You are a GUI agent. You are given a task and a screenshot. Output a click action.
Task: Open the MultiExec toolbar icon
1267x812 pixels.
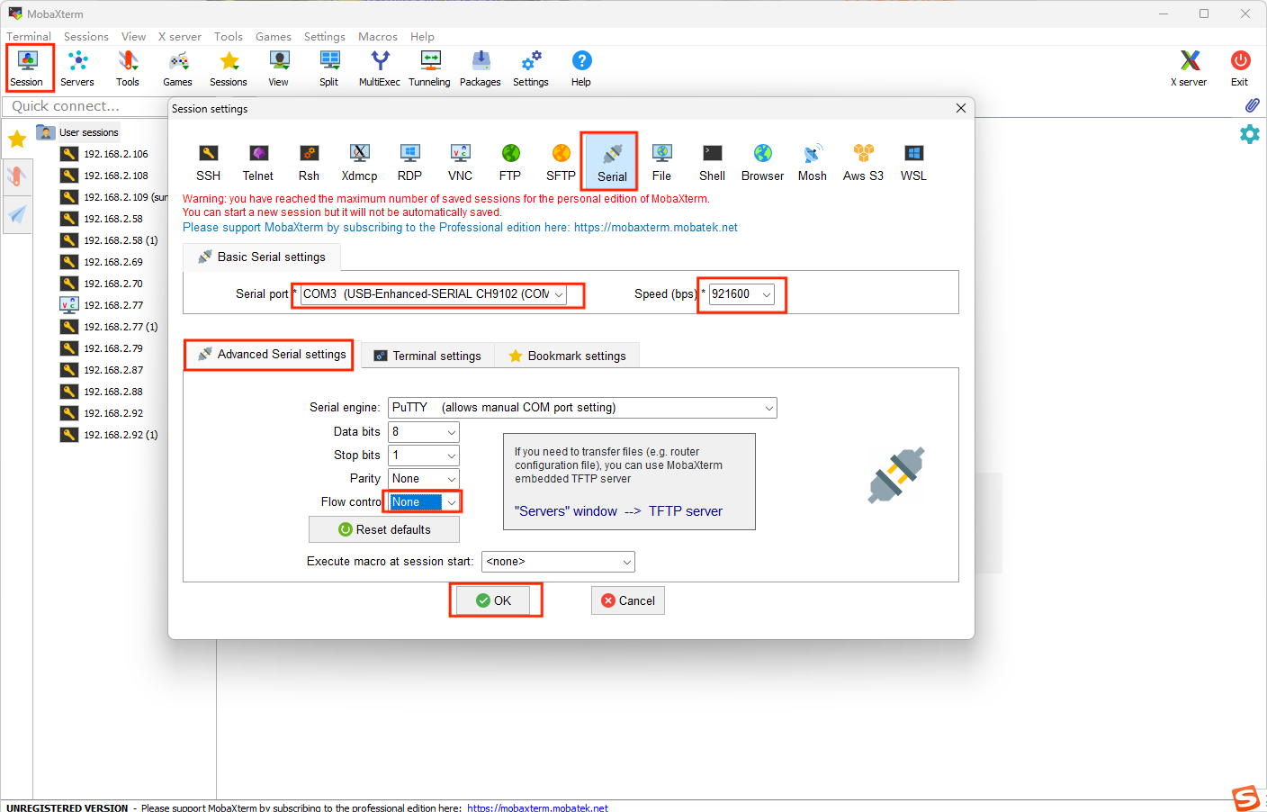(x=380, y=68)
